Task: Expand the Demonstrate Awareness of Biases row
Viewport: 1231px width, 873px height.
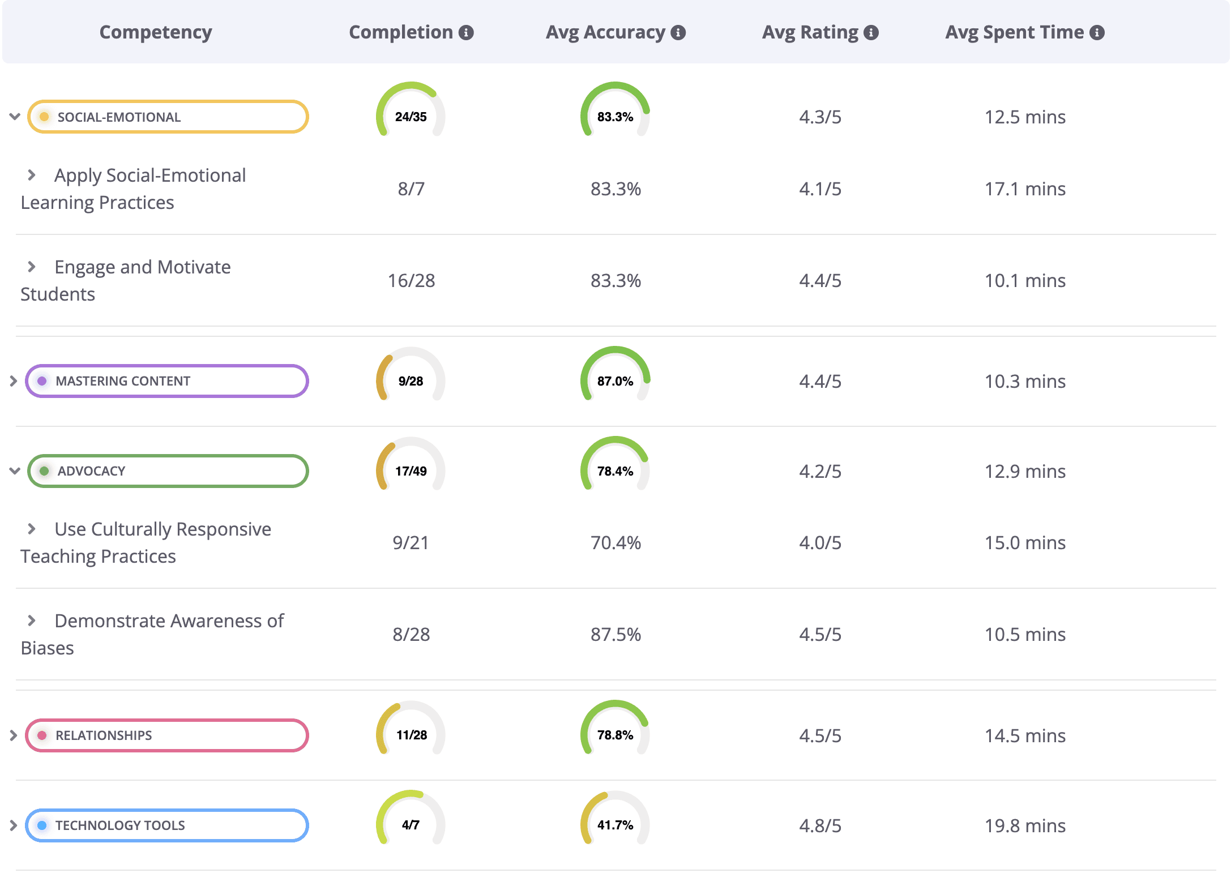Action: click(32, 621)
